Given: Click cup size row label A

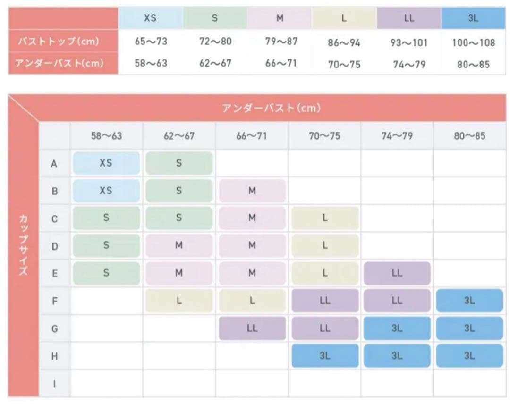Looking at the screenshot, I should (x=54, y=164).
